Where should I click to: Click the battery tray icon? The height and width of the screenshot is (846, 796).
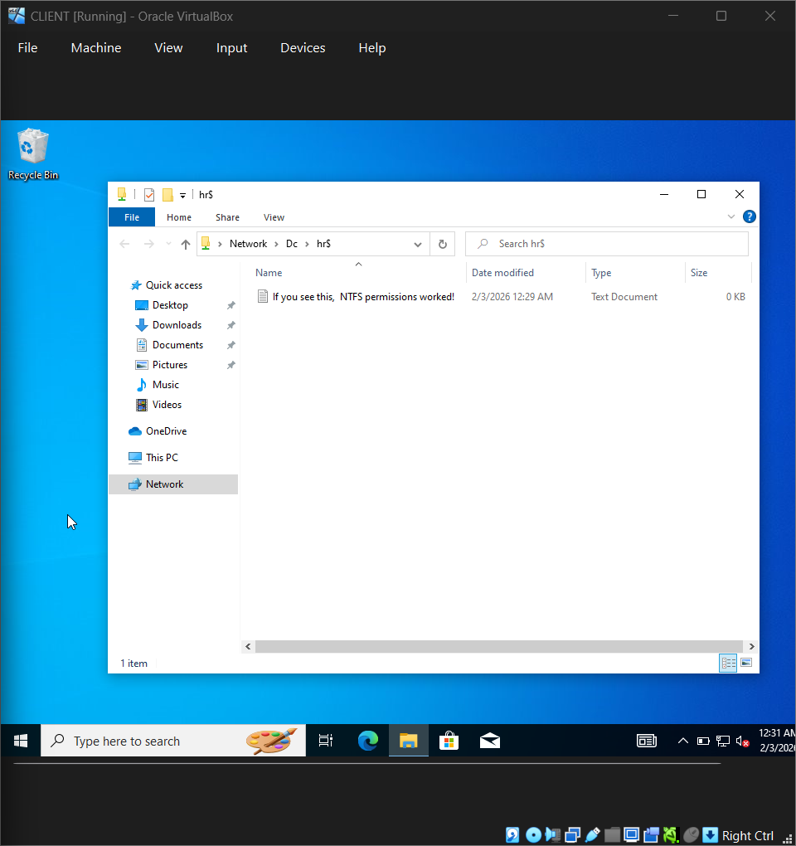point(702,741)
